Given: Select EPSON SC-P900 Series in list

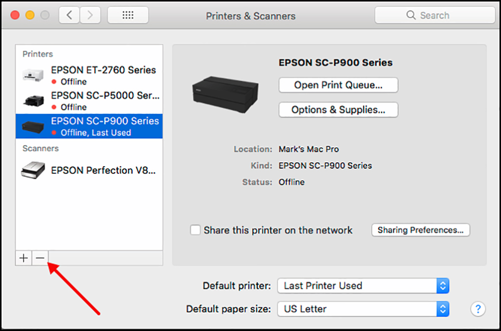Looking at the screenshot, I should [89, 126].
